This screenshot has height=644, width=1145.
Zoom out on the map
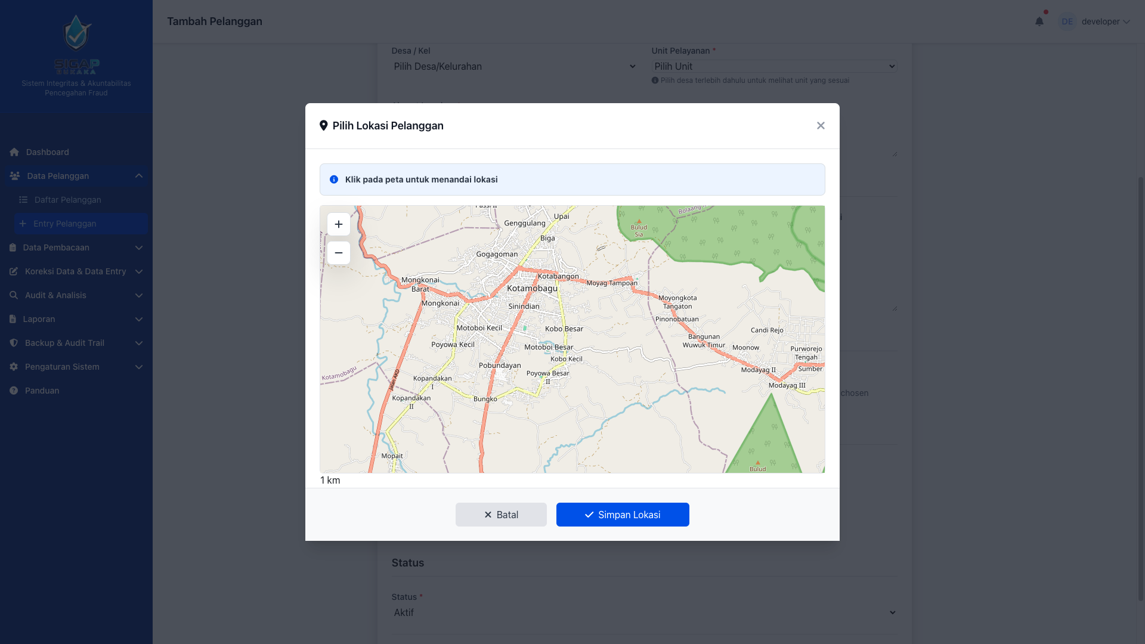pos(338,253)
